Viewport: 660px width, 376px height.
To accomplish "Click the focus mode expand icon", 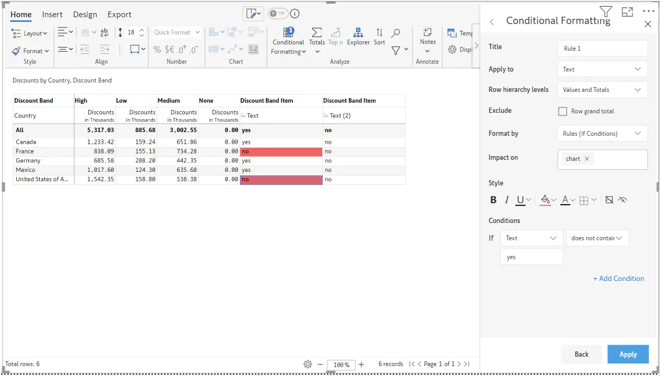I will click(627, 11).
